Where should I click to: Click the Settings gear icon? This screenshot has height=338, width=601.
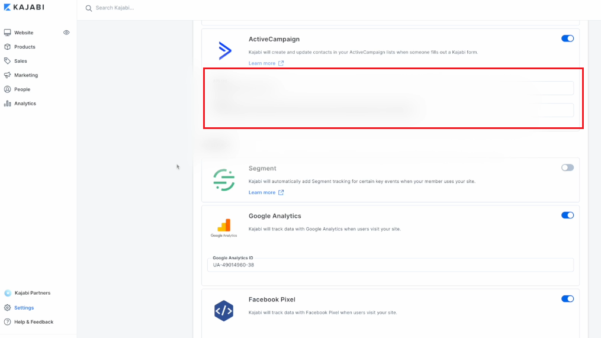[7, 308]
